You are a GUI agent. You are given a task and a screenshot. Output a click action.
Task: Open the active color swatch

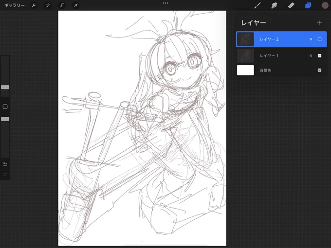(x=325, y=5)
